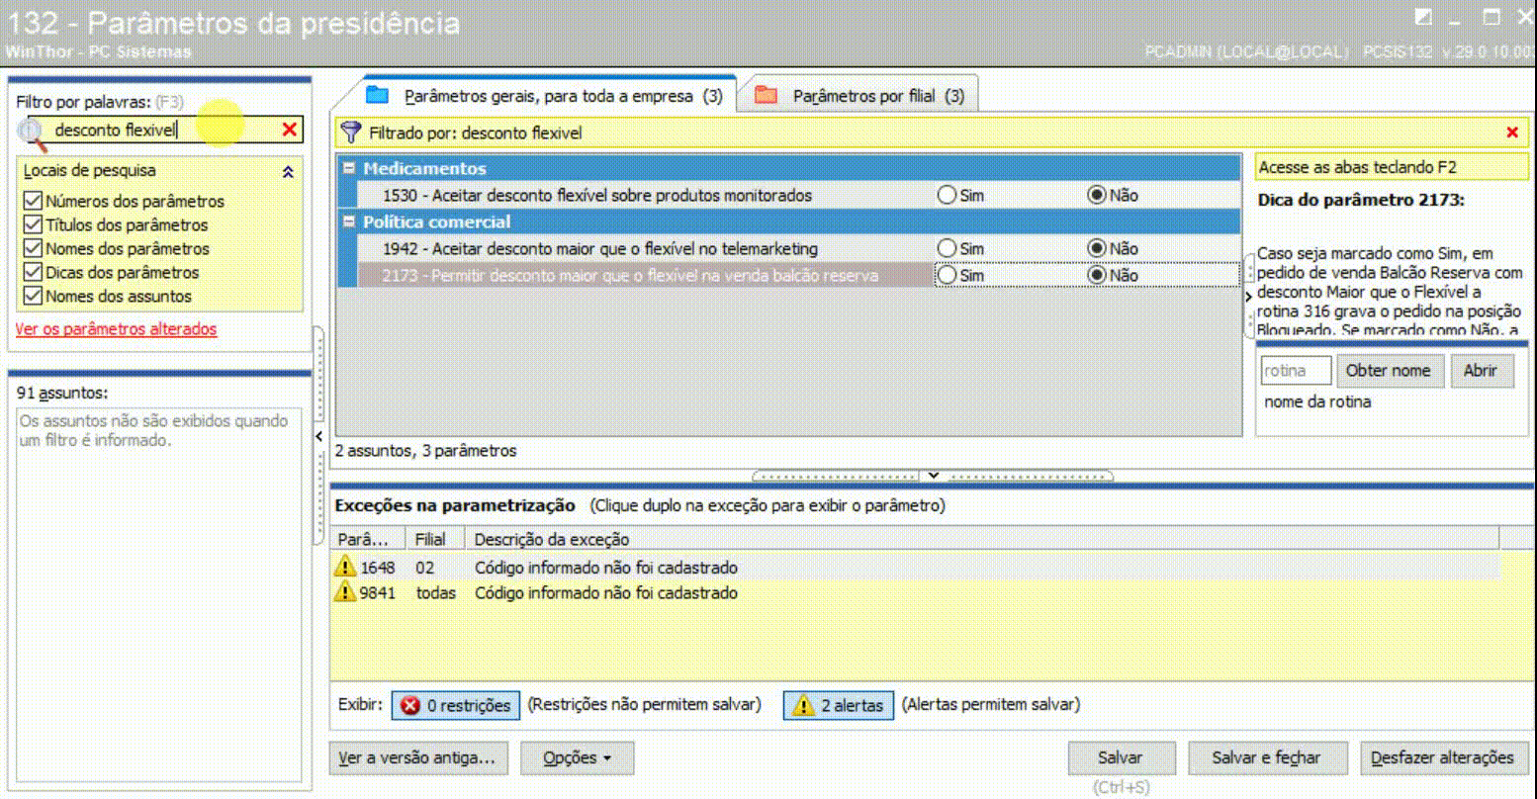Viewport: 1537px width, 799px height.
Task: Click yellow warning icon in 2 alertas
Action: pos(803,705)
